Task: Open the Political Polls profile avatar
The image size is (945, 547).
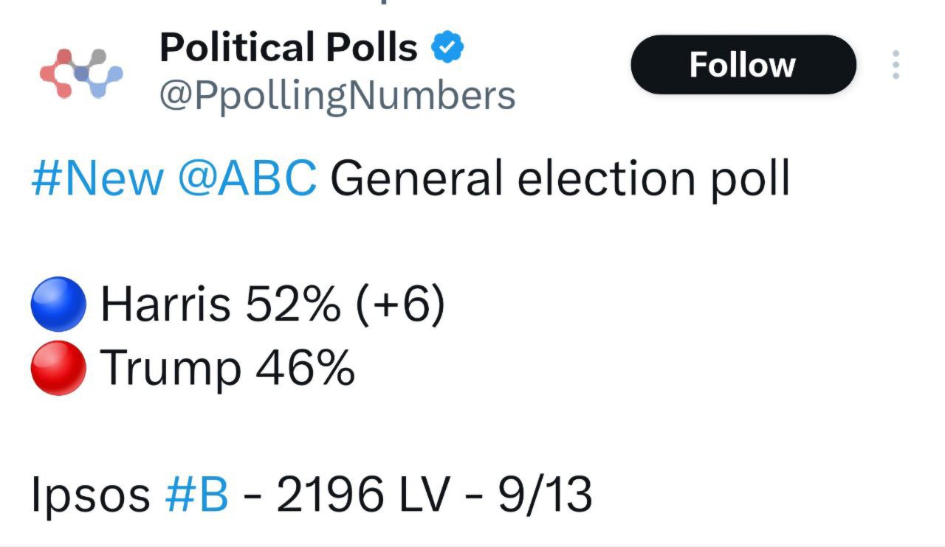Action: point(80,73)
